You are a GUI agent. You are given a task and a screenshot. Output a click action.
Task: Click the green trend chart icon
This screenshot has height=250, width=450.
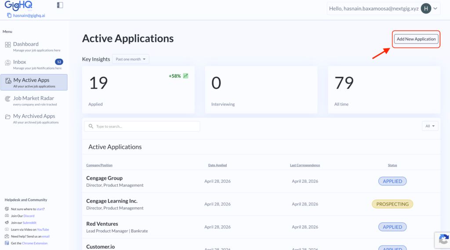(x=186, y=76)
